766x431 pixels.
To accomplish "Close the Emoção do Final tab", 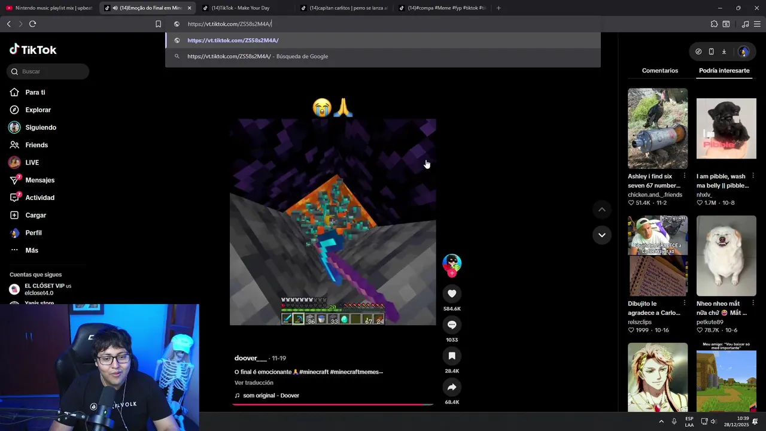I will click(x=189, y=8).
